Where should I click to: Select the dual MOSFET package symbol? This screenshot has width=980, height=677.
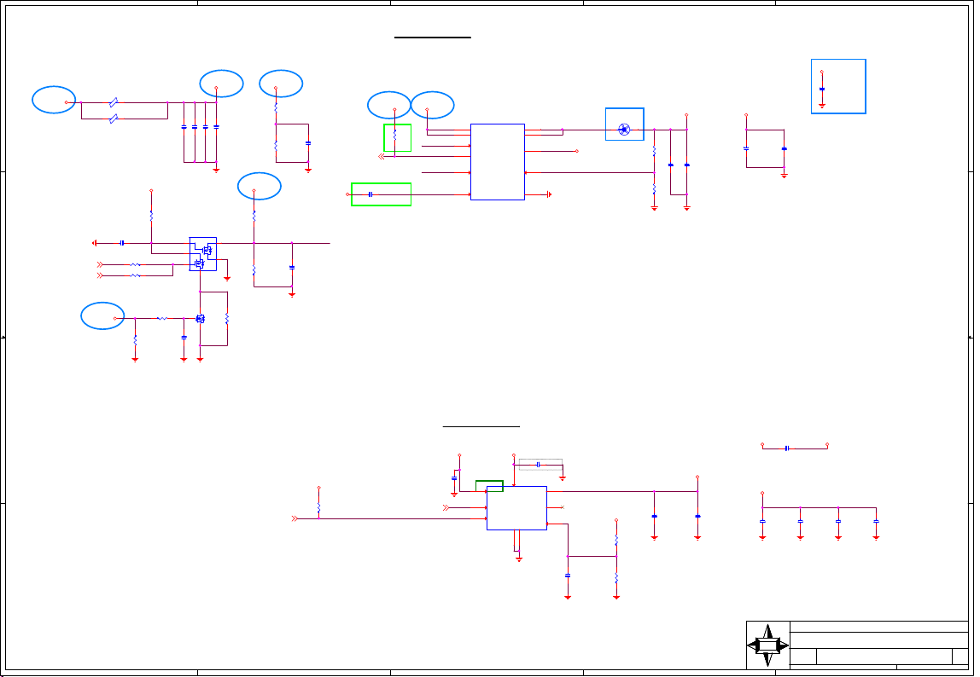pos(203,254)
